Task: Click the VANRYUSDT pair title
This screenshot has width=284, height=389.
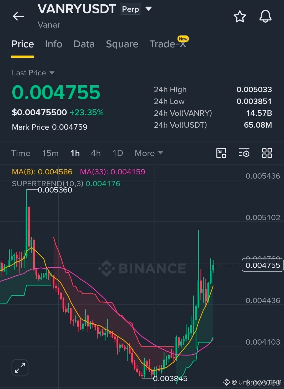Action: [x=77, y=9]
